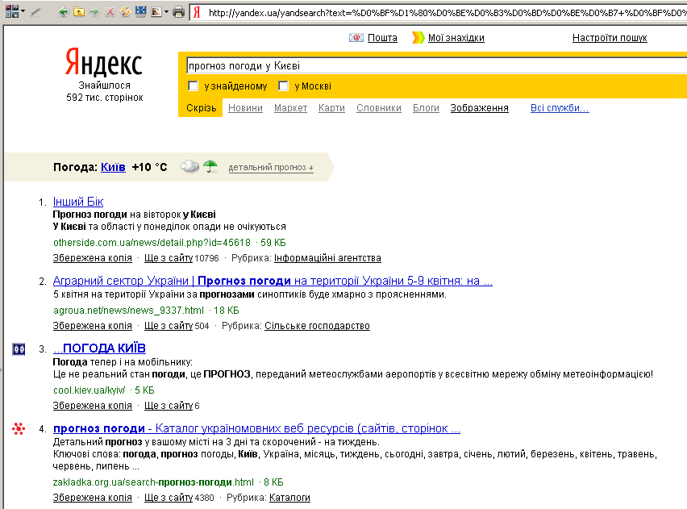
Task: Switch to the Словники tab
Action: coord(379,108)
